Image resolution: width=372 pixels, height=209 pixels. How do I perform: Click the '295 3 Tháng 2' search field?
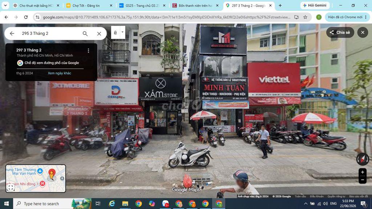coord(50,33)
